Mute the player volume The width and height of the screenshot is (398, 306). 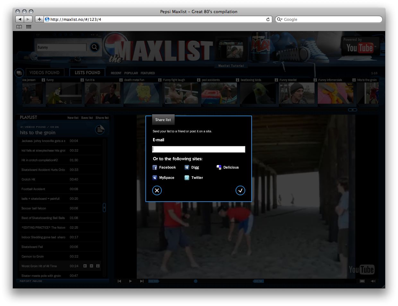373,281
